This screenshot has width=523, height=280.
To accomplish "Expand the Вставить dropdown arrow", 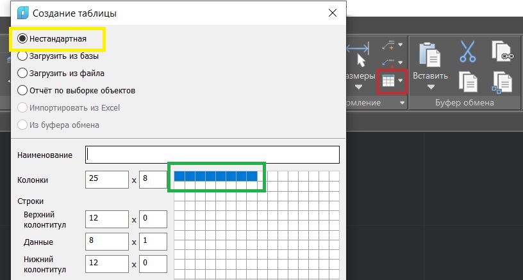I will (430, 87).
